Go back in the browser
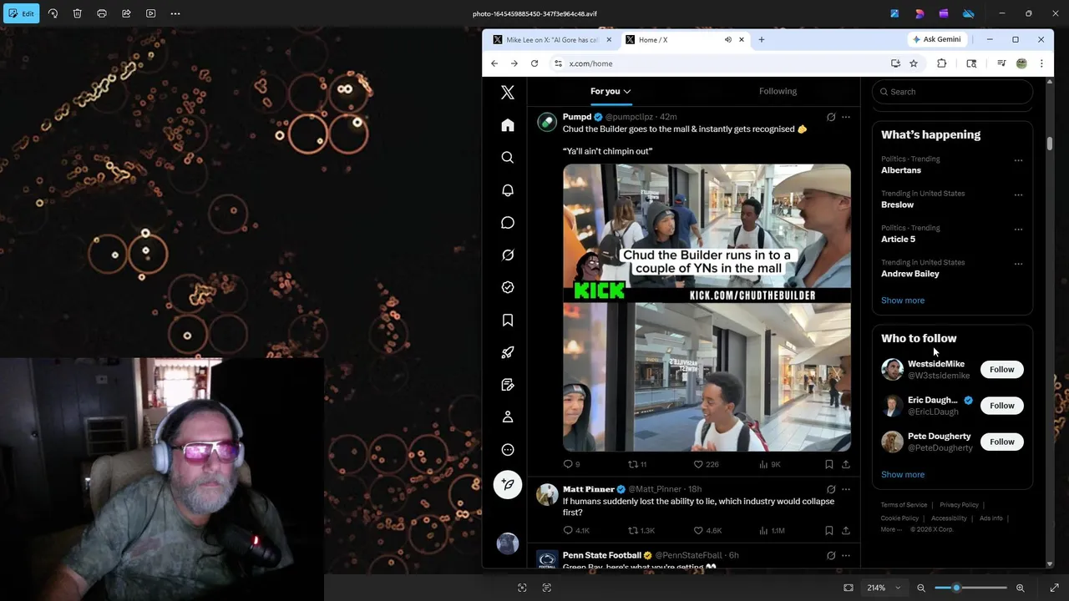The image size is (1069, 601). coord(494,63)
